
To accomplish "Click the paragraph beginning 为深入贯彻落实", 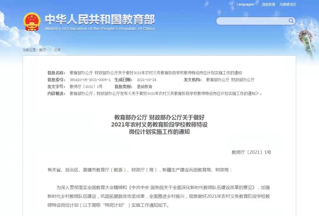I will [159, 196].
